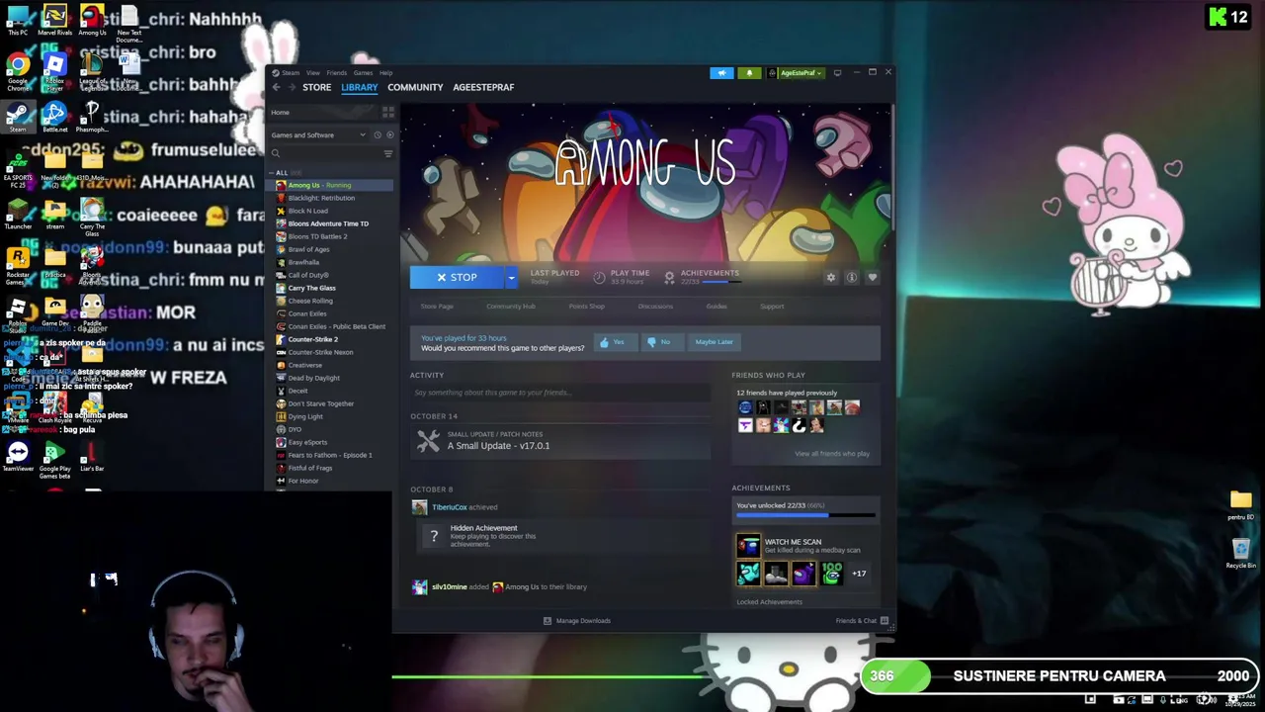Collapse the ALL games category
1265x712 pixels.
click(281, 172)
